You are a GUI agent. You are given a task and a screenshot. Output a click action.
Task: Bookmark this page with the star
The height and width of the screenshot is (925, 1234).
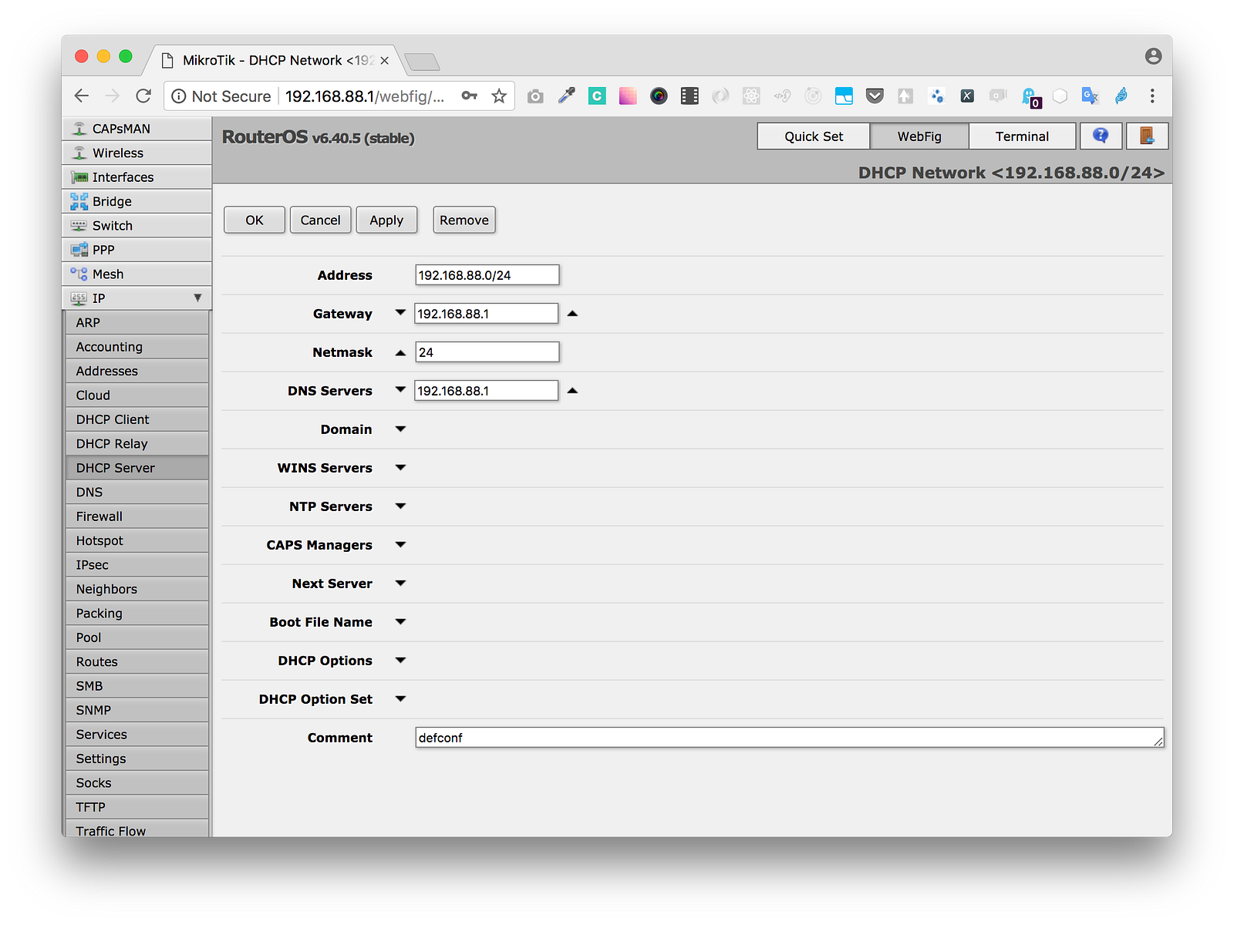point(499,96)
